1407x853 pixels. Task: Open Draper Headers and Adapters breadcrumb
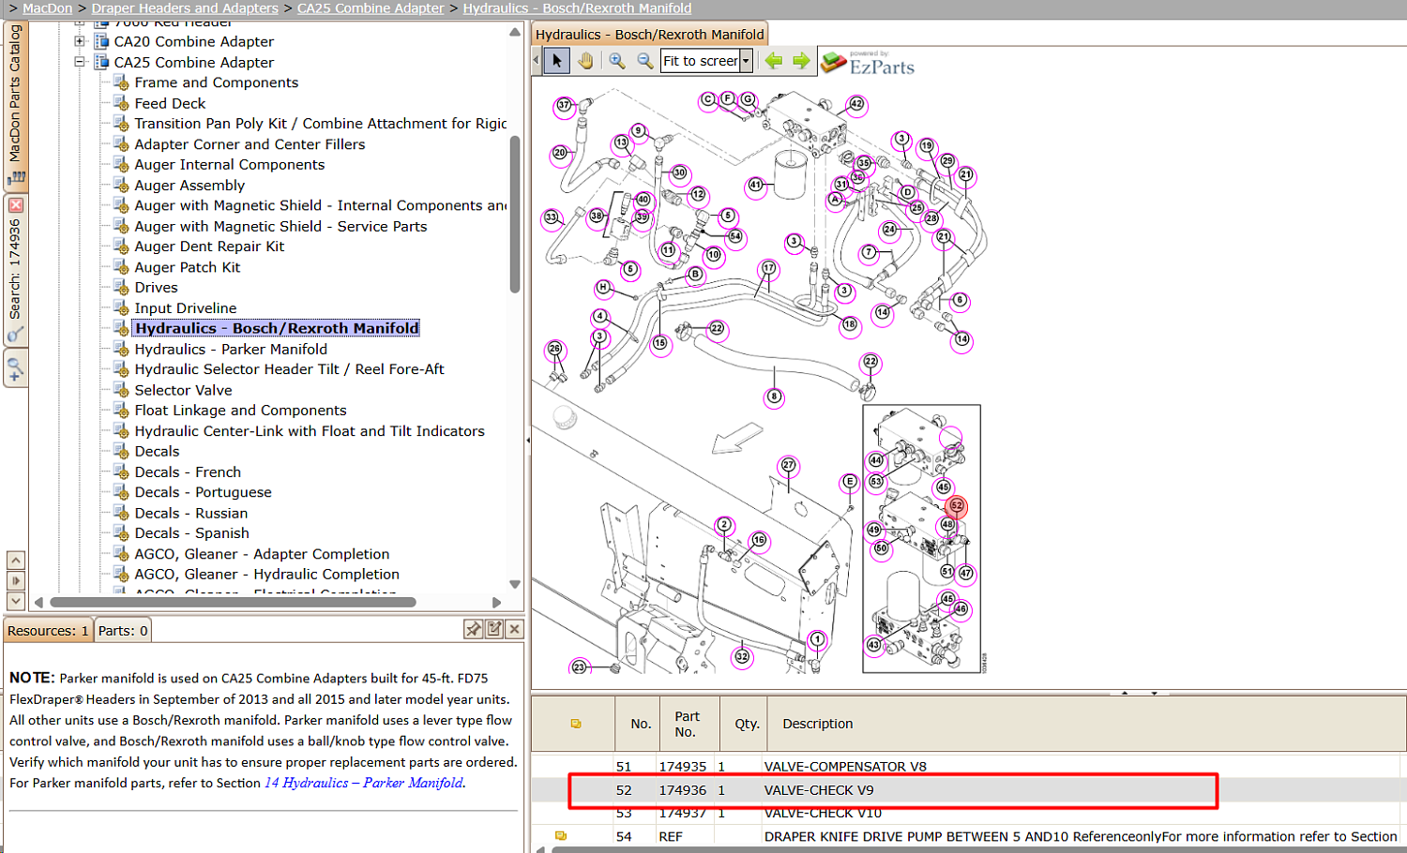click(x=185, y=8)
